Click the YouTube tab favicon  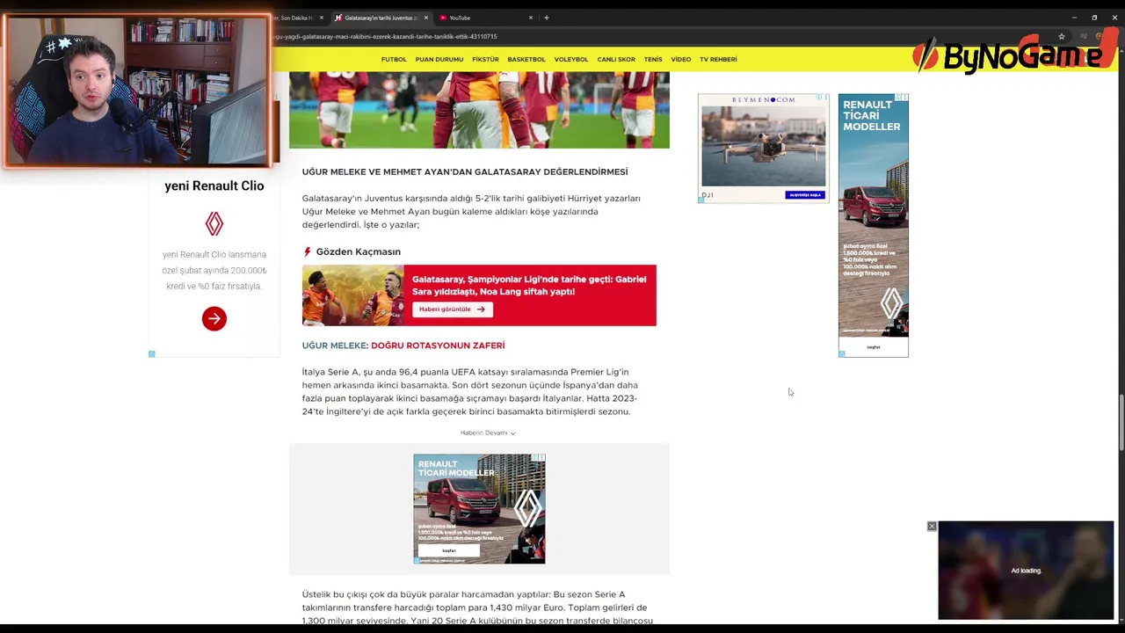point(443,18)
